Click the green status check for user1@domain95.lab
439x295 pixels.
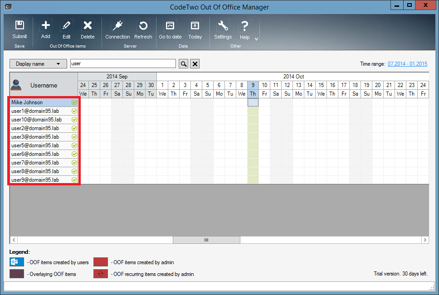tap(74, 111)
